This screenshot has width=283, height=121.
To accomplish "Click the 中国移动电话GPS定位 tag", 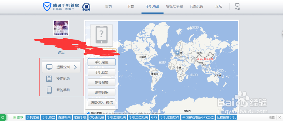I will click(198, 118).
